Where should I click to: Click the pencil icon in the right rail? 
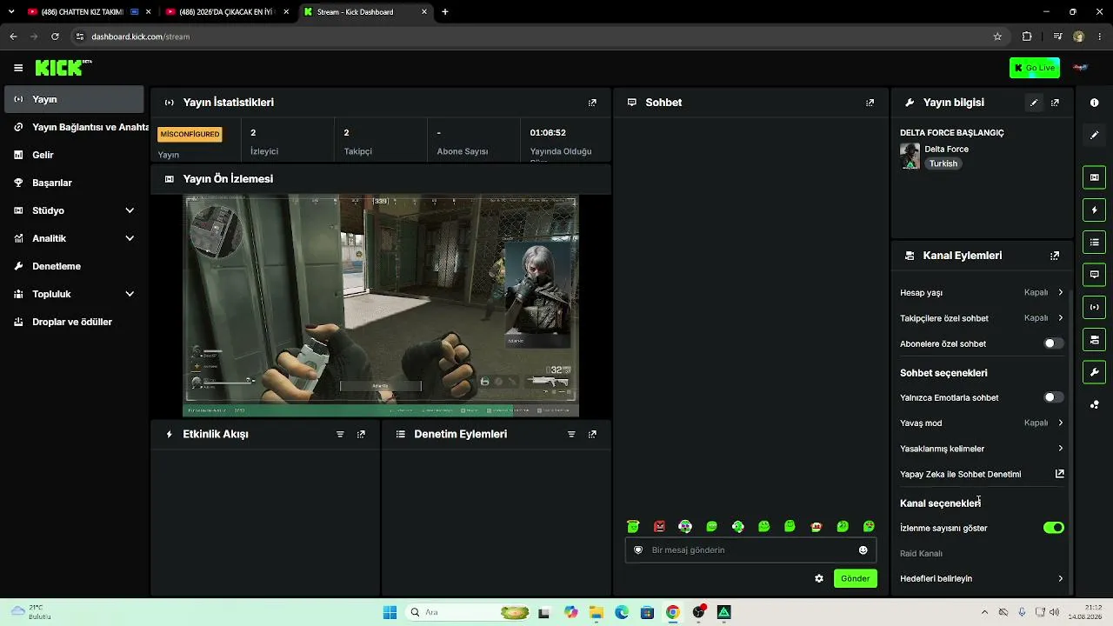pyautogui.click(x=1094, y=135)
